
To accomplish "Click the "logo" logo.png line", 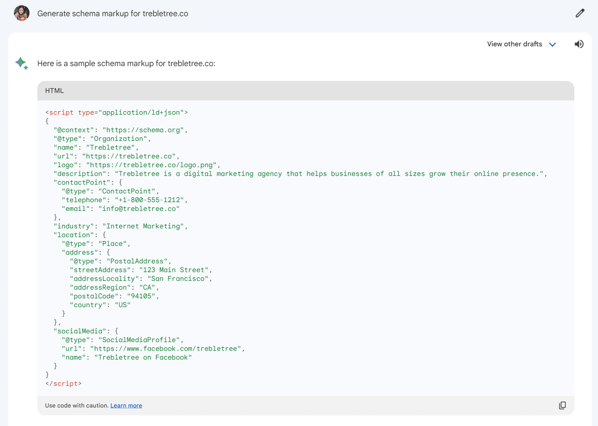I will click(x=137, y=165).
